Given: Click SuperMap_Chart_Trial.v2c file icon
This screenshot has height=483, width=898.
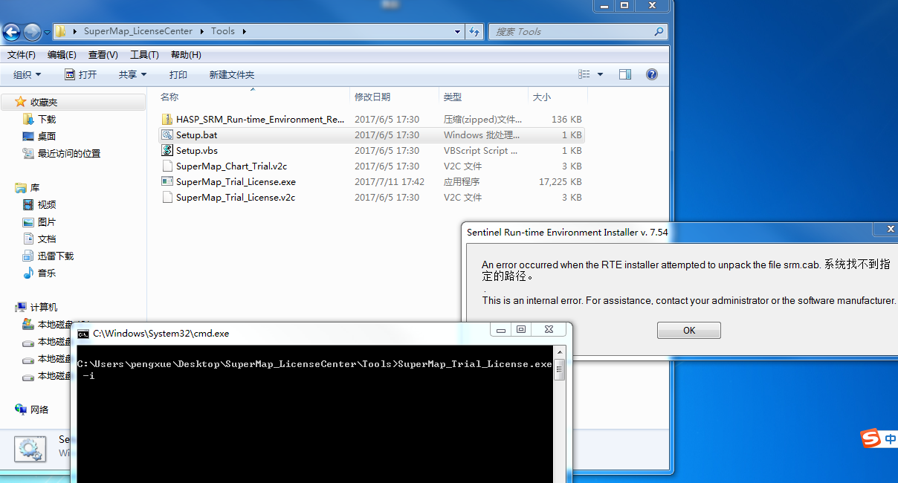Looking at the screenshot, I should tap(167, 166).
